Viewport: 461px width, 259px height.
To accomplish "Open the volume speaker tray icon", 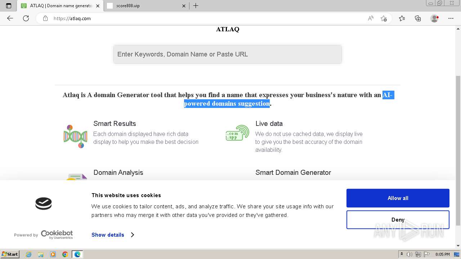I will click(409, 254).
